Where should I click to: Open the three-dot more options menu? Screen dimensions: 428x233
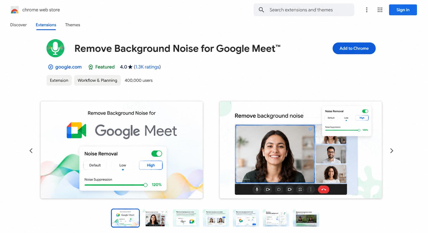(367, 10)
